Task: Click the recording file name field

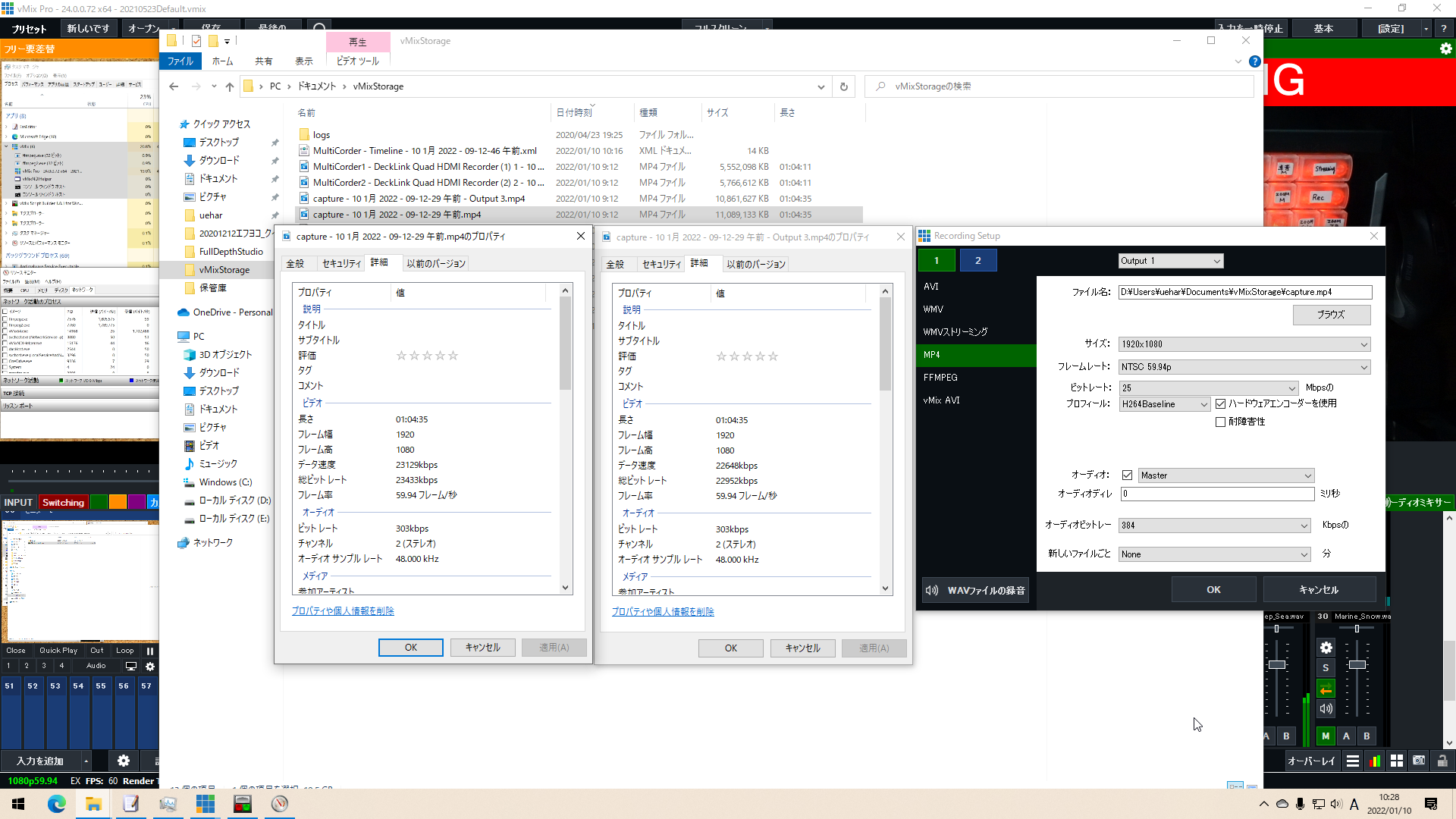Action: coord(1244,292)
